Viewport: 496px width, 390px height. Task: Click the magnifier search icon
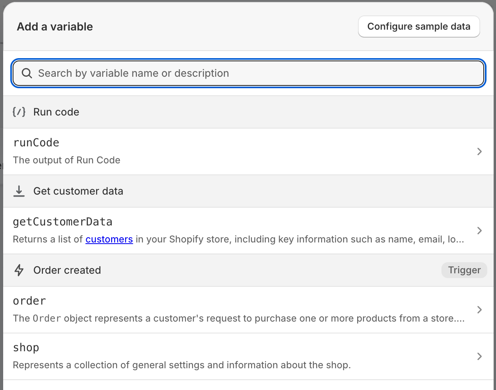click(27, 73)
